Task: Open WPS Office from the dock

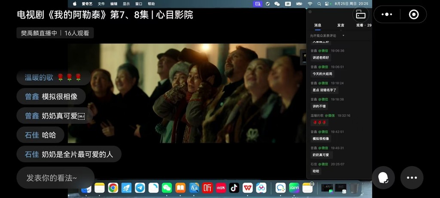Action: (x=247, y=188)
